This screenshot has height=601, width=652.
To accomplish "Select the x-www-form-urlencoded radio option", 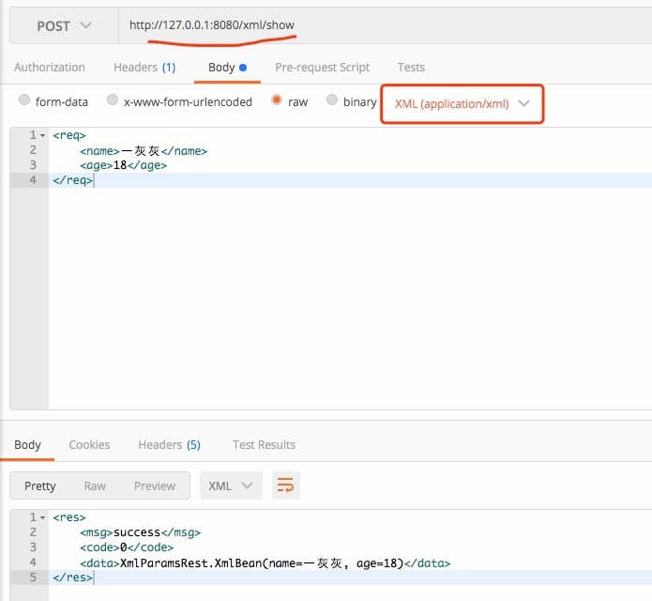I will 114,101.
